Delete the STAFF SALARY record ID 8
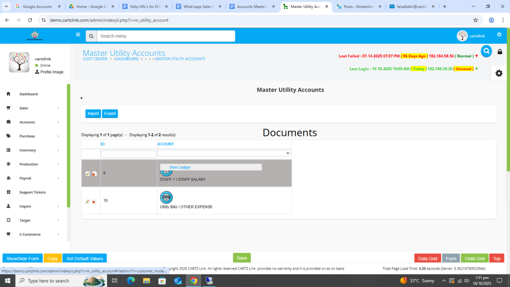The height and width of the screenshot is (287, 510). (x=94, y=174)
